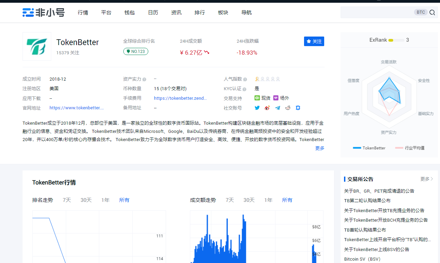
Task: Open the blue chip-shaped social icon
Action: [x=298, y=108]
